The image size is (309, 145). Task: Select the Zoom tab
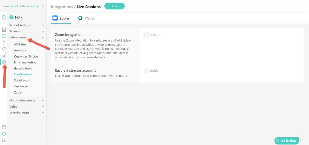point(61,18)
